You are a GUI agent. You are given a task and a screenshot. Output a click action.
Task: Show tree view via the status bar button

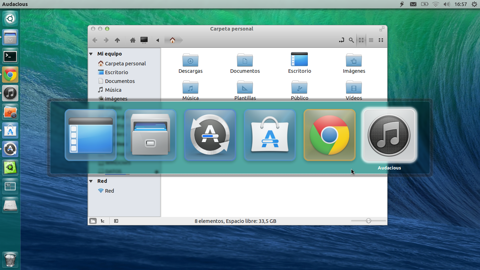[103, 221]
